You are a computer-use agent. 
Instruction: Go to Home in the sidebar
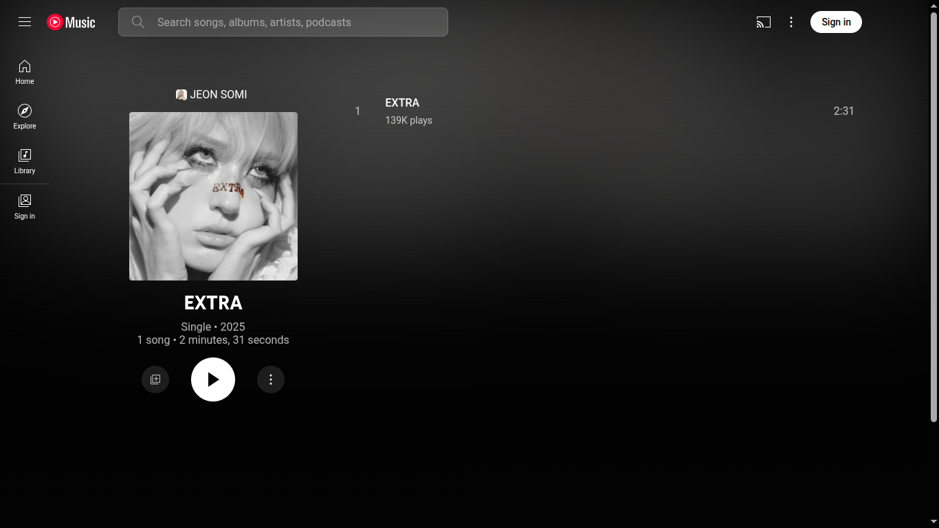[25, 72]
